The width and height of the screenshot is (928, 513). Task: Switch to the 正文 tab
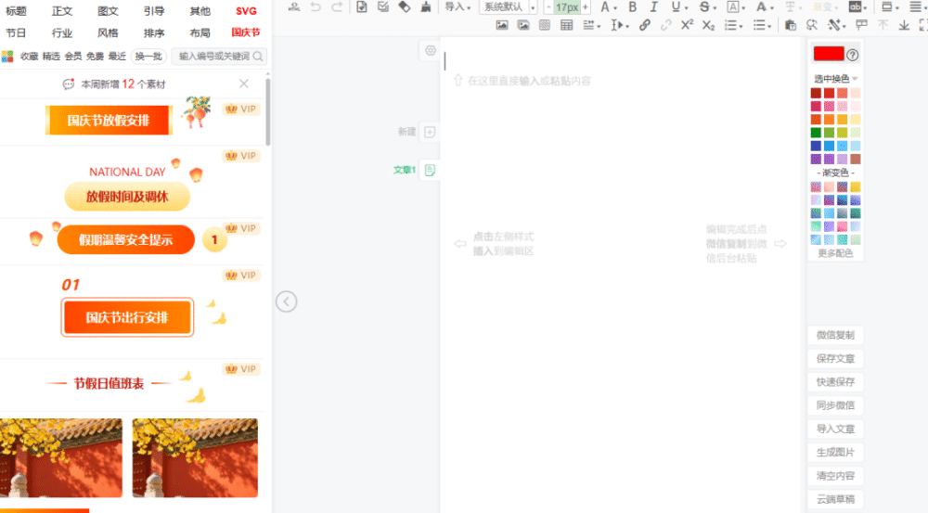click(x=61, y=11)
